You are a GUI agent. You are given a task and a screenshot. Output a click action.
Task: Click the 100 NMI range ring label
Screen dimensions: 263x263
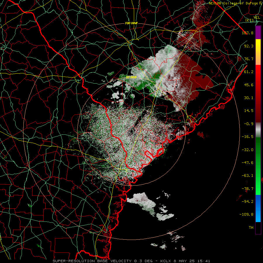[x=131, y=23]
